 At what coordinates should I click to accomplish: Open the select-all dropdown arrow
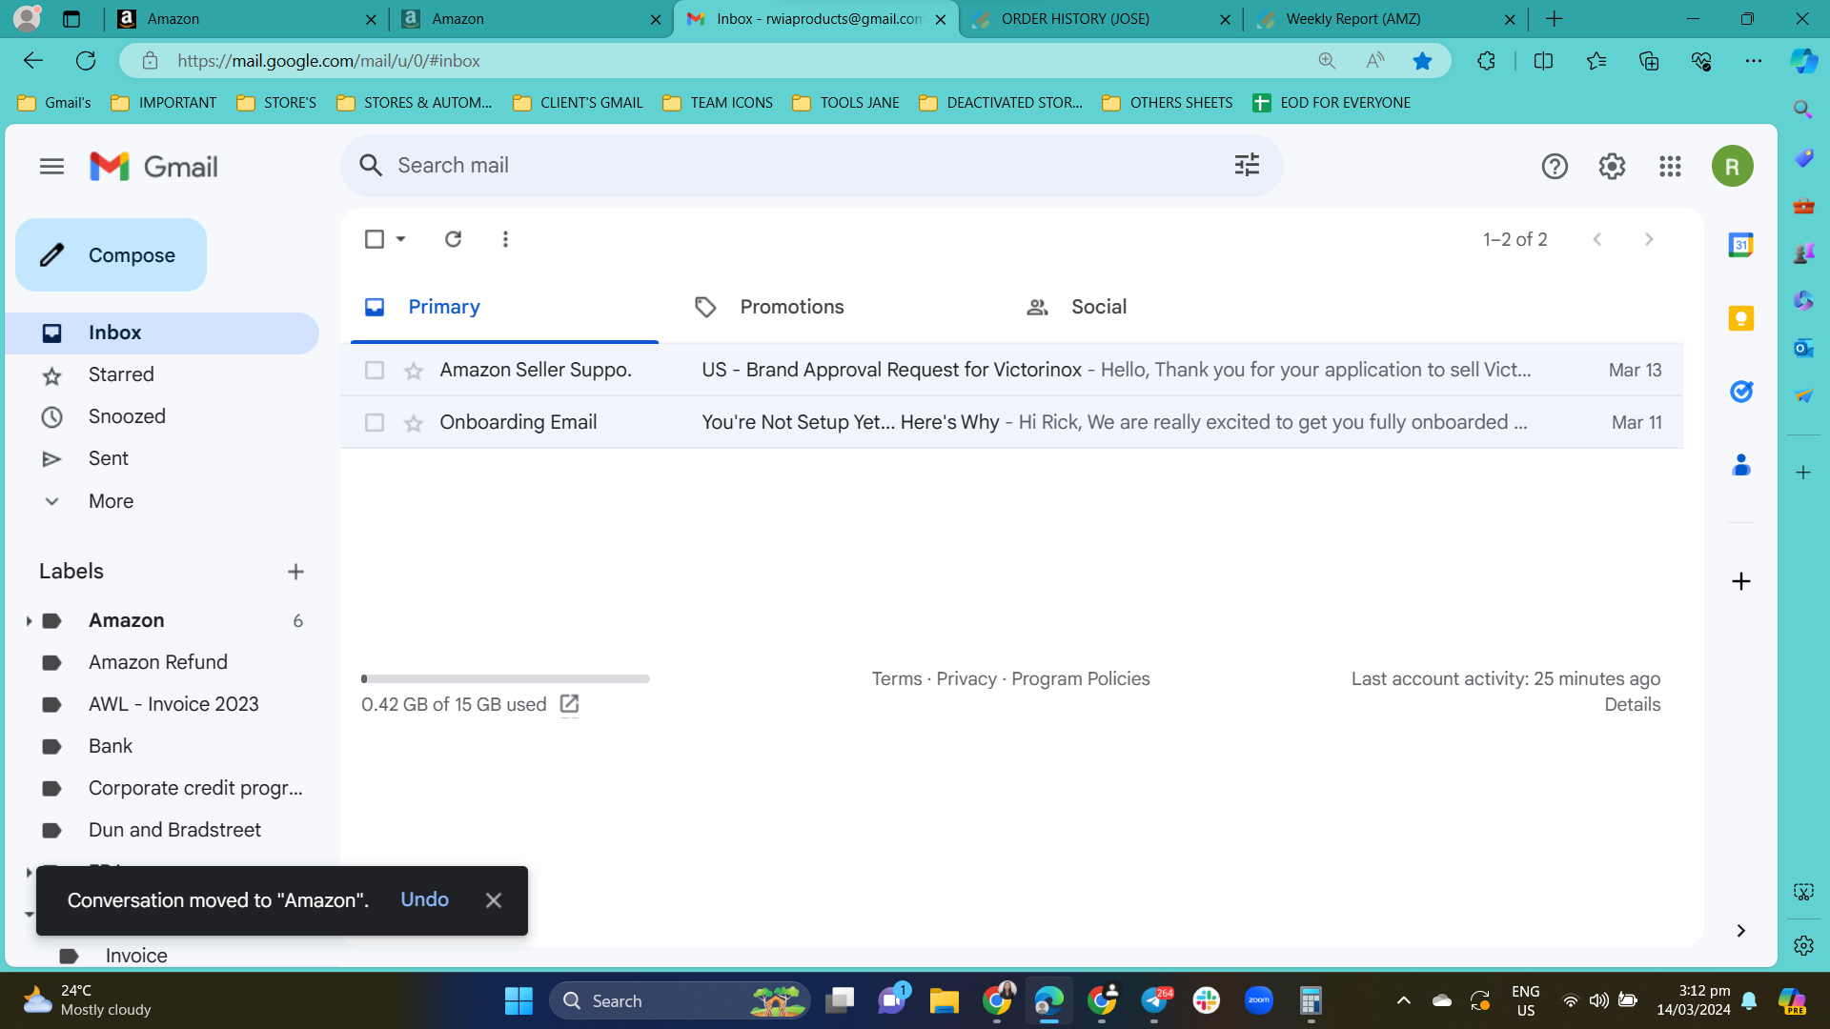coord(401,239)
